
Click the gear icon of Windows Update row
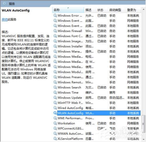pos(55,98)
